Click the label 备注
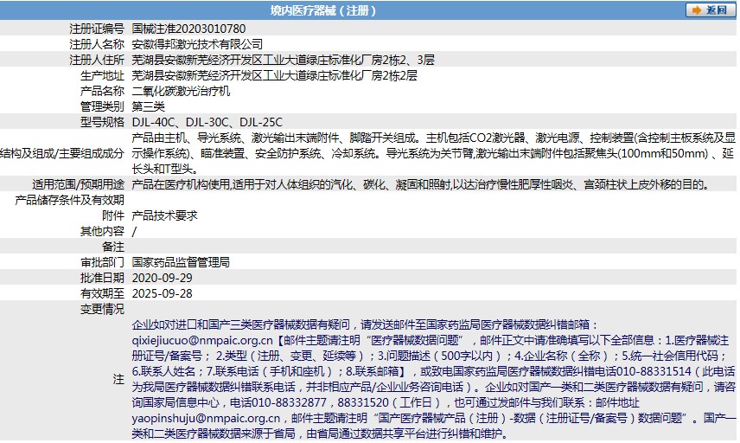The width and height of the screenshot is (740, 443). [x=113, y=247]
